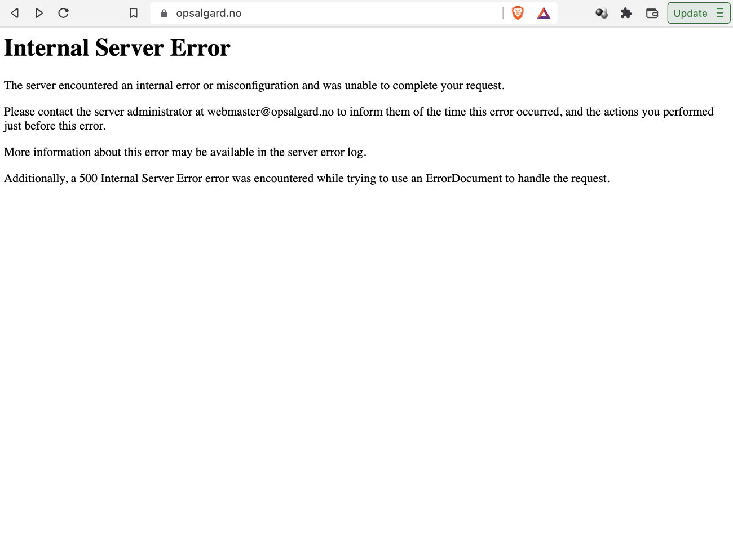The image size is (733, 541).
Task: Select the opsalgard.no URL text
Action: (x=209, y=13)
